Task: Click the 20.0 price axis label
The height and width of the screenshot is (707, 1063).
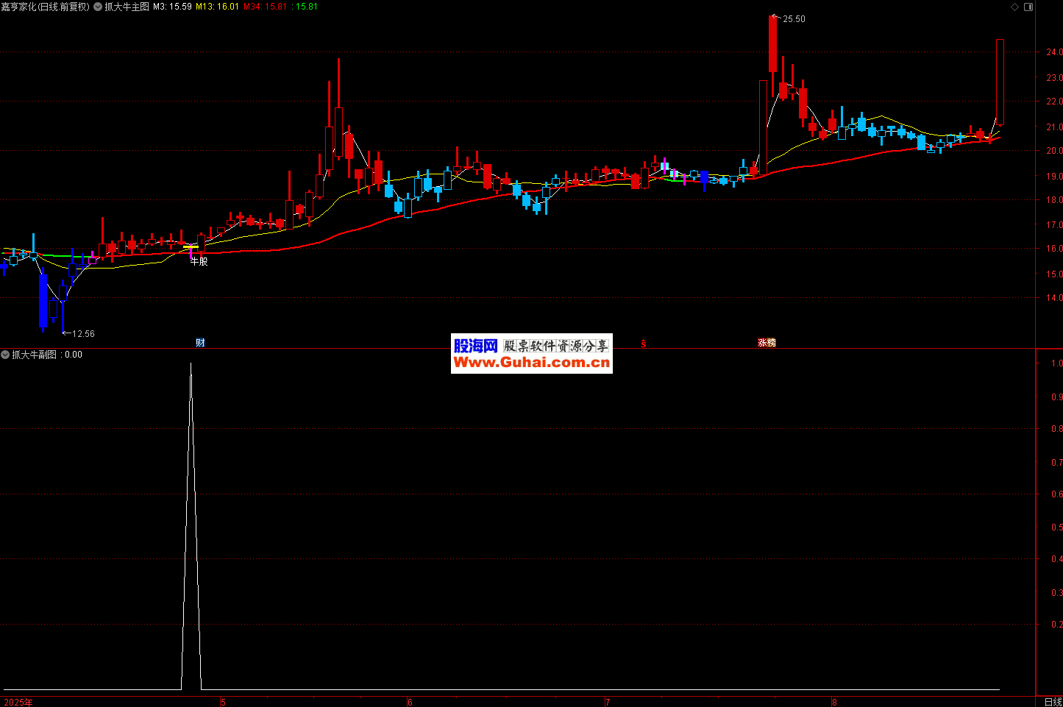Action: [1054, 151]
